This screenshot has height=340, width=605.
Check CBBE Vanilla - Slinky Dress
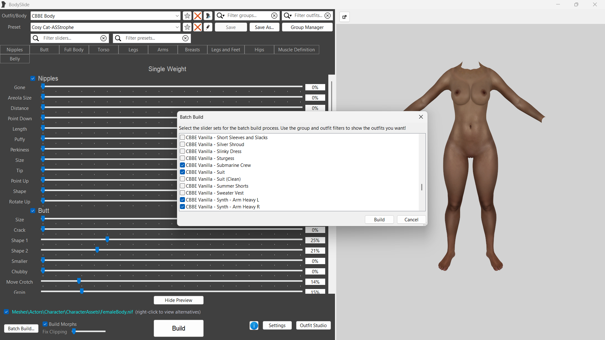[x=182, y=151]
